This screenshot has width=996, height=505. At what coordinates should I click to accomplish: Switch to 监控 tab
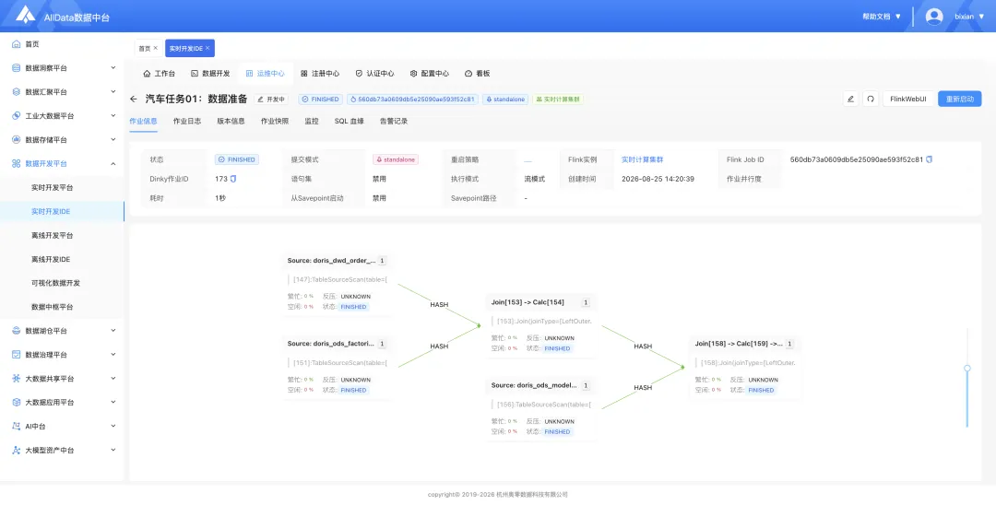point(312,121)
